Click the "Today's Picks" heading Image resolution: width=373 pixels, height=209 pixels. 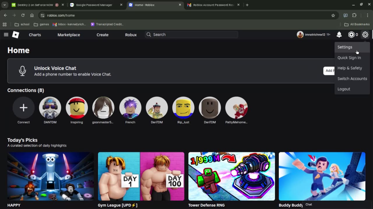click(22, 140)
